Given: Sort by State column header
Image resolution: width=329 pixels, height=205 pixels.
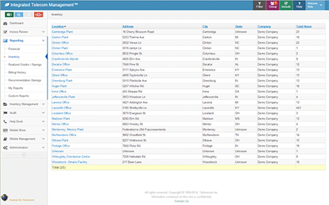Looking at the screenshot, I should pyautogui.click(x=239, y=27).
